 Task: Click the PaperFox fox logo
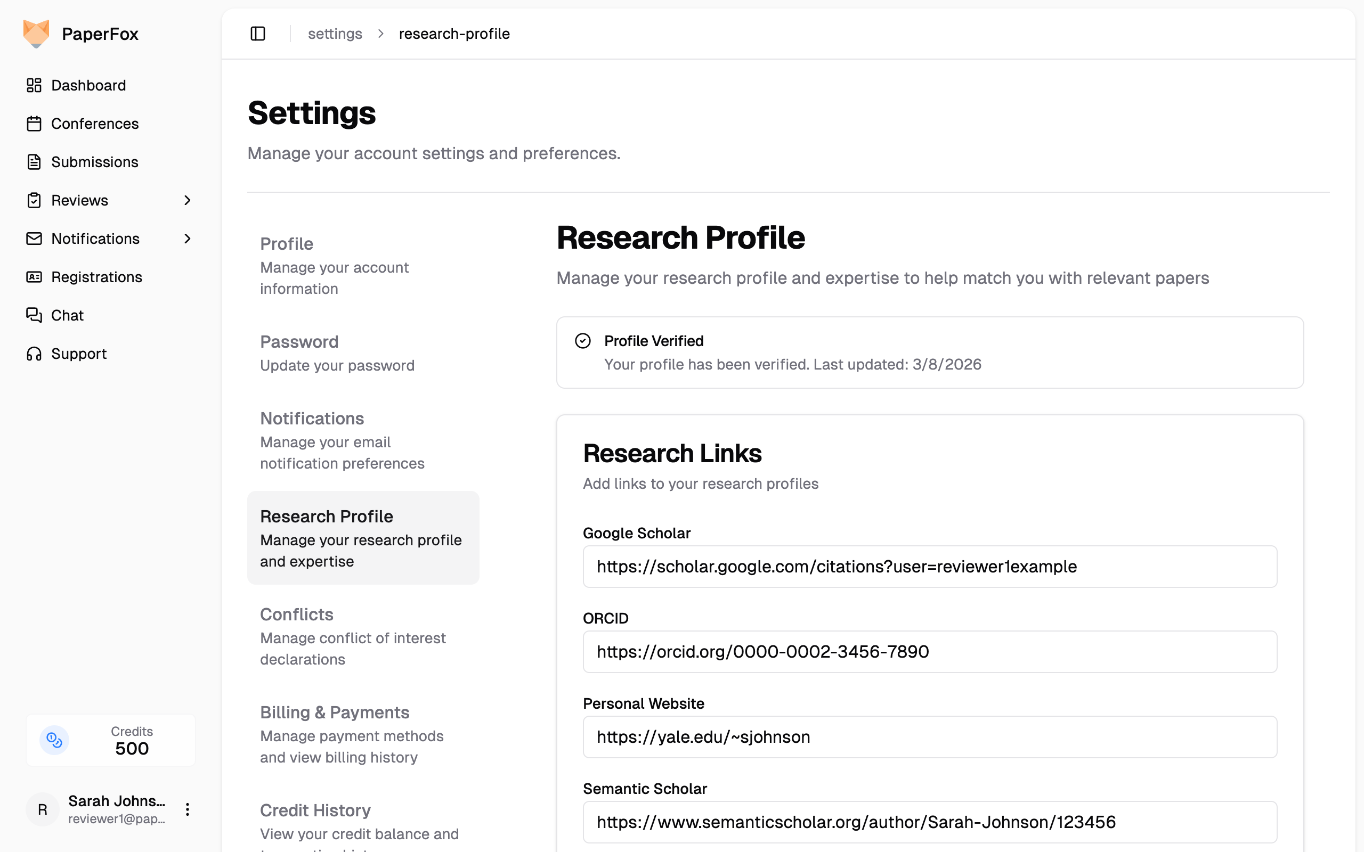pos(36,34)
